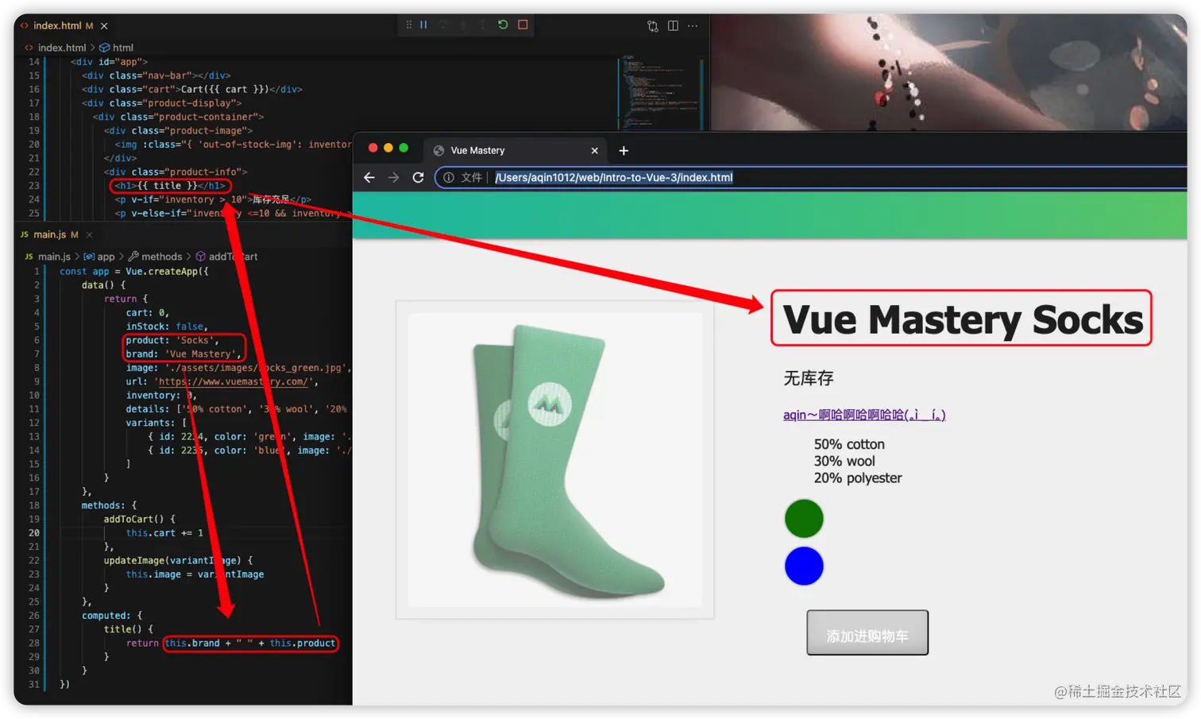Click the {{ title }} h1 line in index.html
Viewport: 1201px width, 719px height.
[x=170, y=186]
